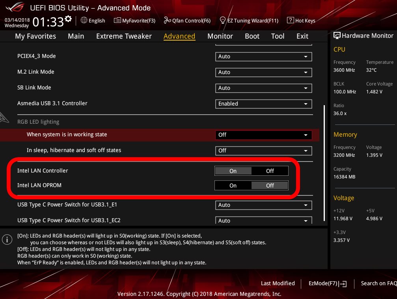The image size is (397, 299).
Task: Click the Core Voltage value 1.482 V
Action: 374,92
